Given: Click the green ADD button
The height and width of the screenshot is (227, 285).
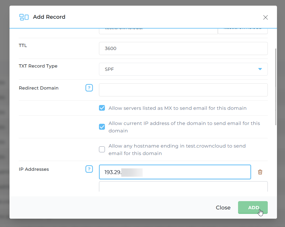Looking at the screenshot, I should pyautogui.click(x=253, y=208).
